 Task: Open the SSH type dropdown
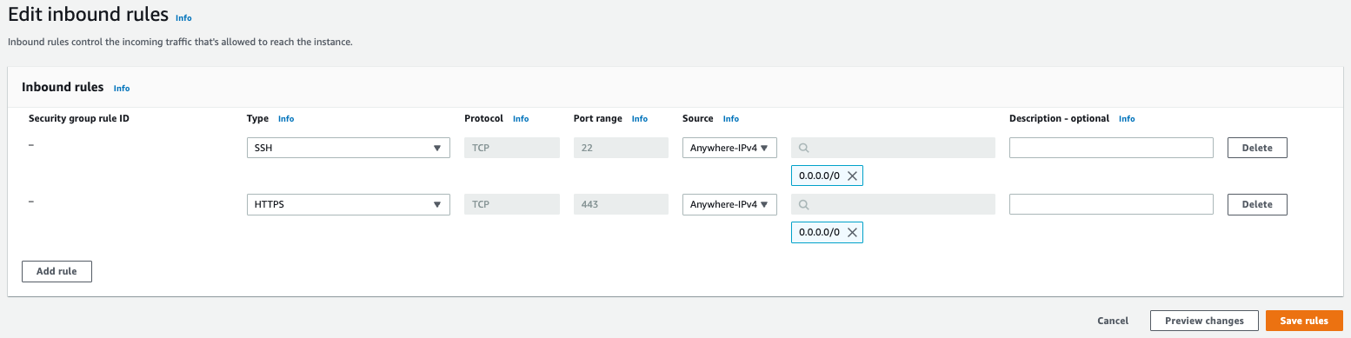(x=349, y=148)
